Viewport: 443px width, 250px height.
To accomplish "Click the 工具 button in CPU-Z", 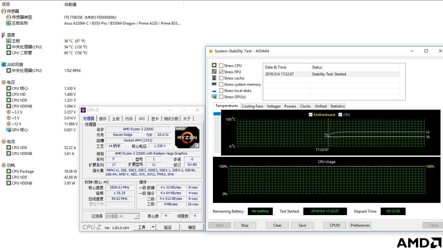I will [142, 227].
